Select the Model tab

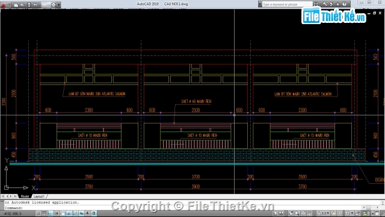click(x=25, y=197)
